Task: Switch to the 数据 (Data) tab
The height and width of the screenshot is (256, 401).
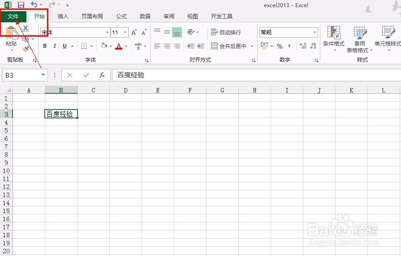Action: (145, 17)
